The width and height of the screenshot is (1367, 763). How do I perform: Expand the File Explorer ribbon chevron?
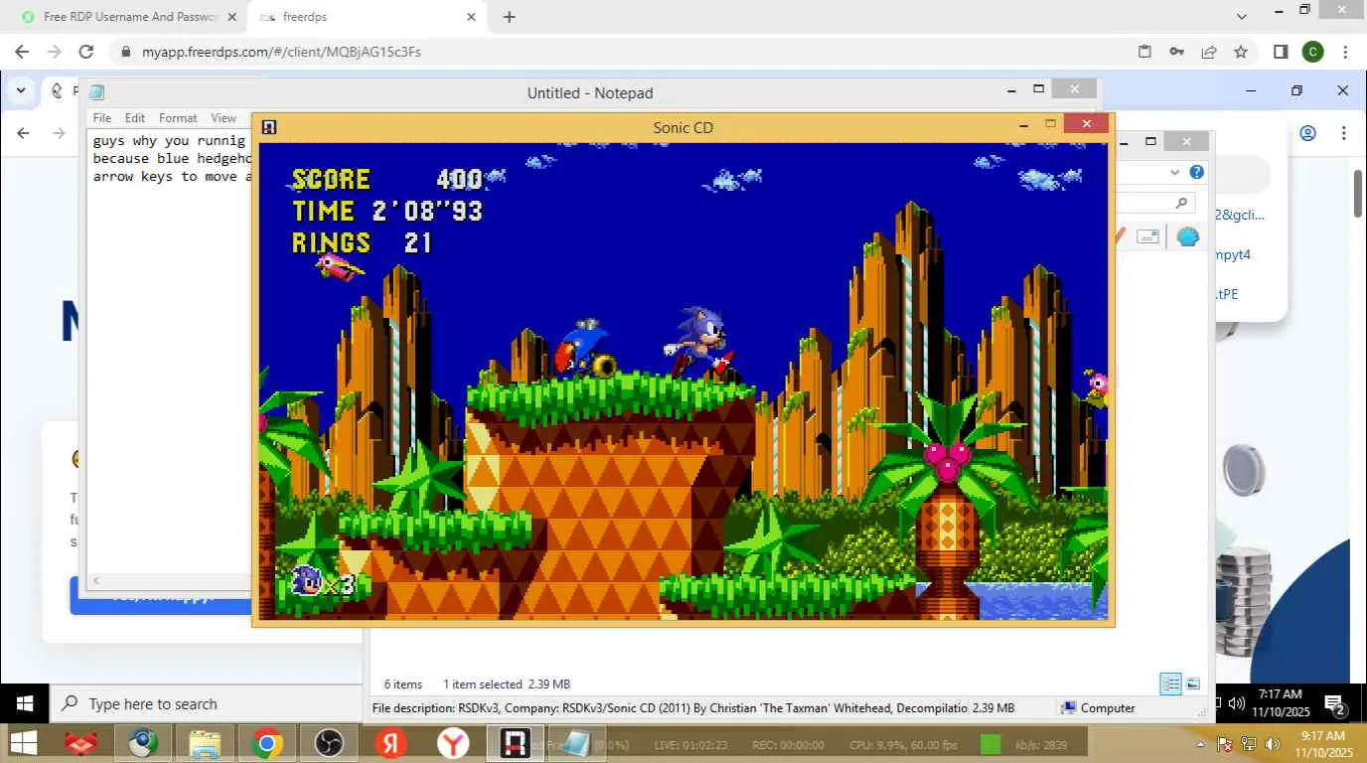click(1175, 172)
